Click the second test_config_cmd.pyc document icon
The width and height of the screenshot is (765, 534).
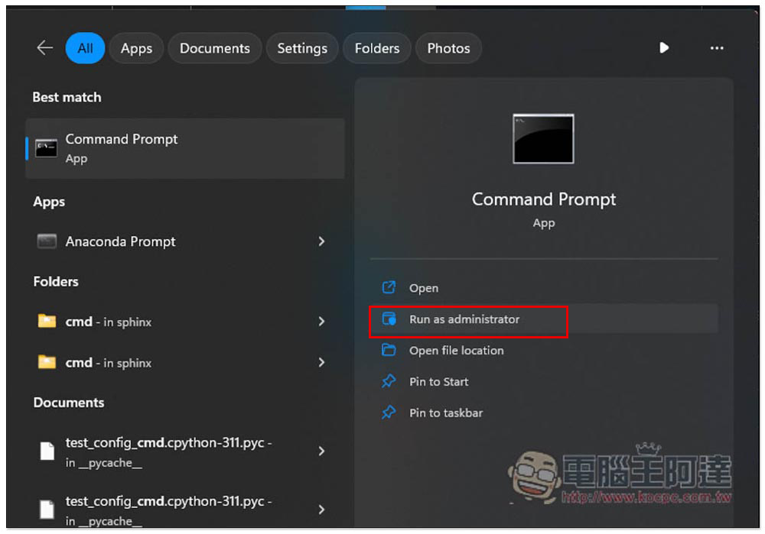pos(47,509)
